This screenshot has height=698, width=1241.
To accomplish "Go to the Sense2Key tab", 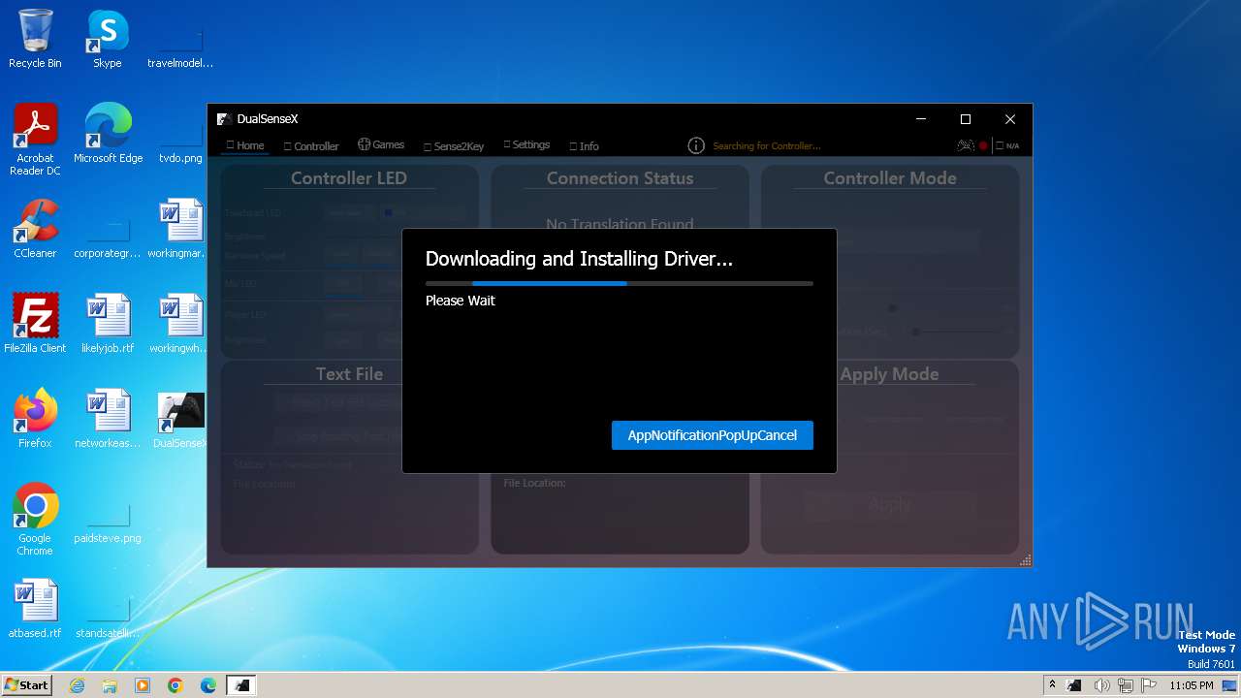I will [454, 146].
